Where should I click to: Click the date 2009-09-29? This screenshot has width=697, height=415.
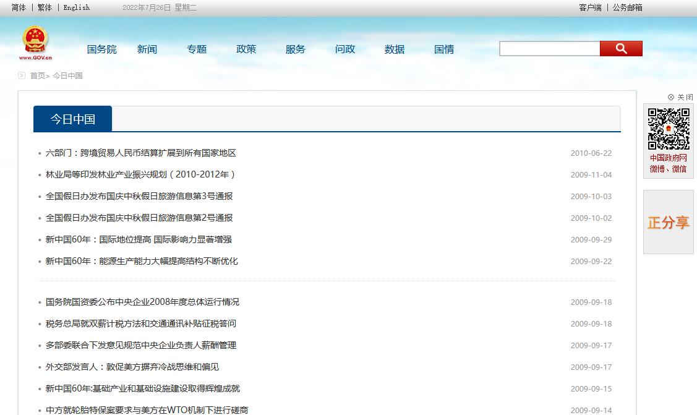[x=591, y=240]
